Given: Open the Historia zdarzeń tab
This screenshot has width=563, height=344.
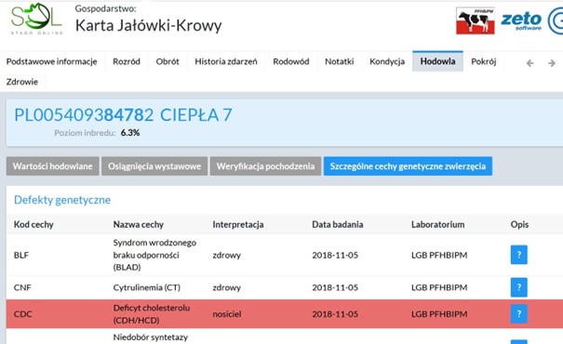Looking at the screenshot, I should tap(226, 61).
